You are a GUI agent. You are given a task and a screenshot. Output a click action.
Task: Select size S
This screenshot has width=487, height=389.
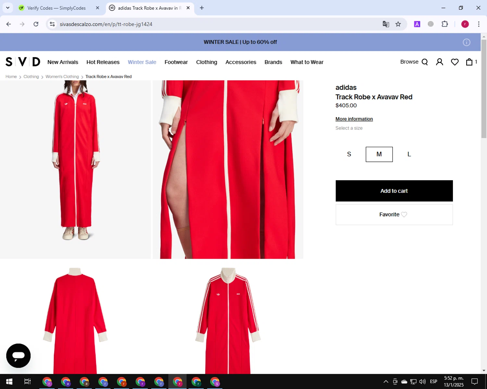pos(349,154)
